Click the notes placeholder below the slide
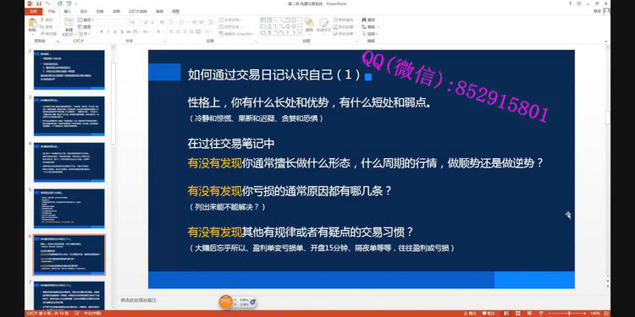This screenshot has width=635, height=317. tap(138, 300)
